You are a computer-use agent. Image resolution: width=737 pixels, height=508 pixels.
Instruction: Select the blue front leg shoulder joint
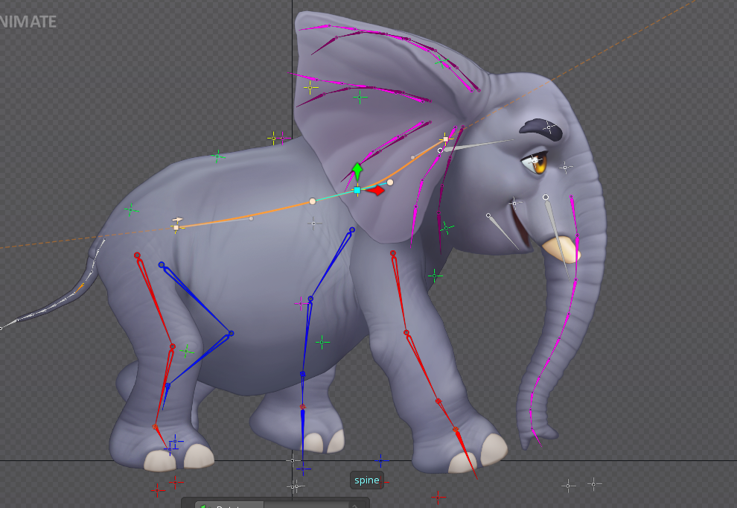pos(352,230)
